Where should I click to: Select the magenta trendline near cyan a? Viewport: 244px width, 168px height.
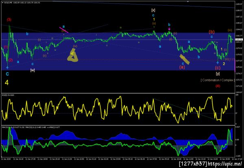tap(64, 30)
